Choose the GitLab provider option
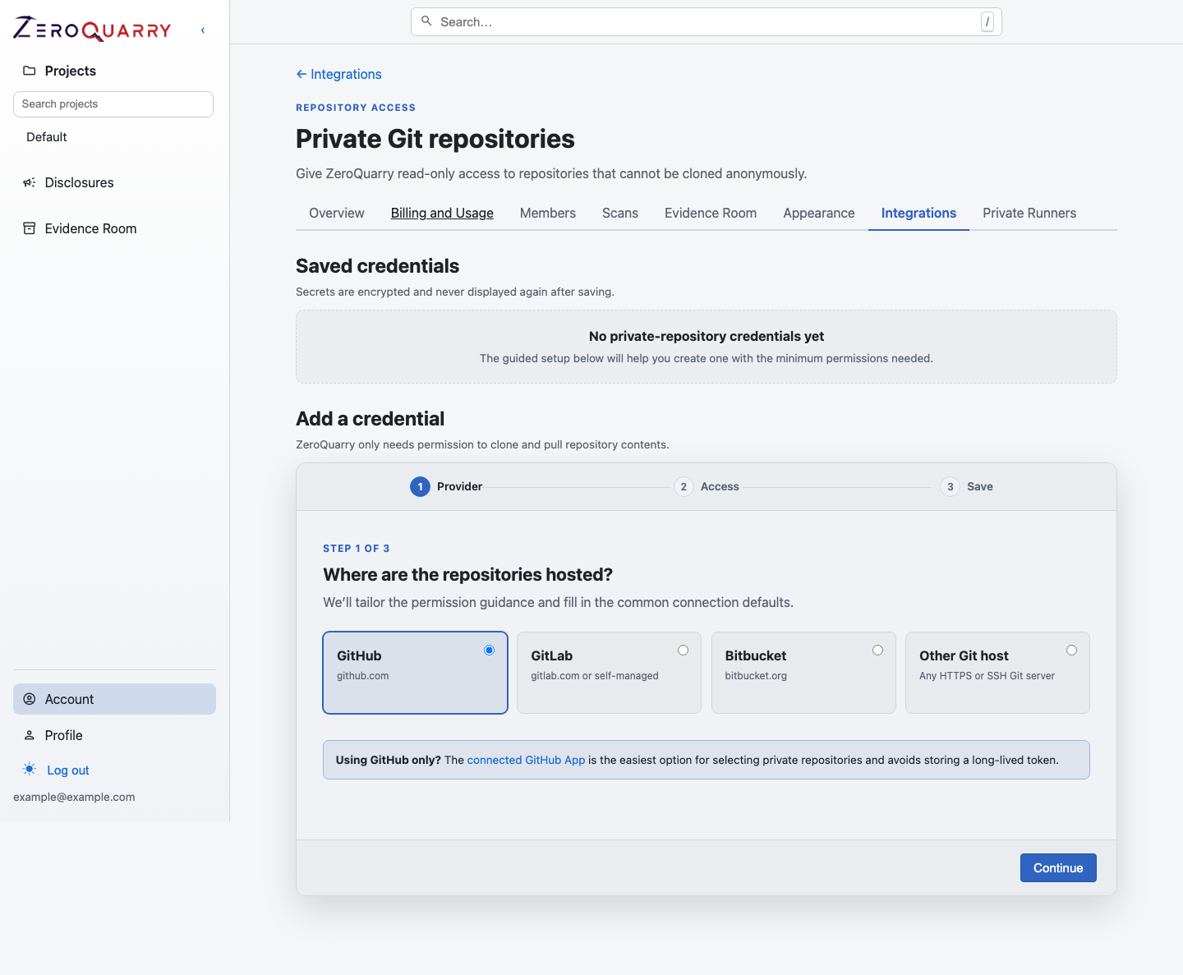The height and width of the screenshot is (975, 1183). coord(609,673)
